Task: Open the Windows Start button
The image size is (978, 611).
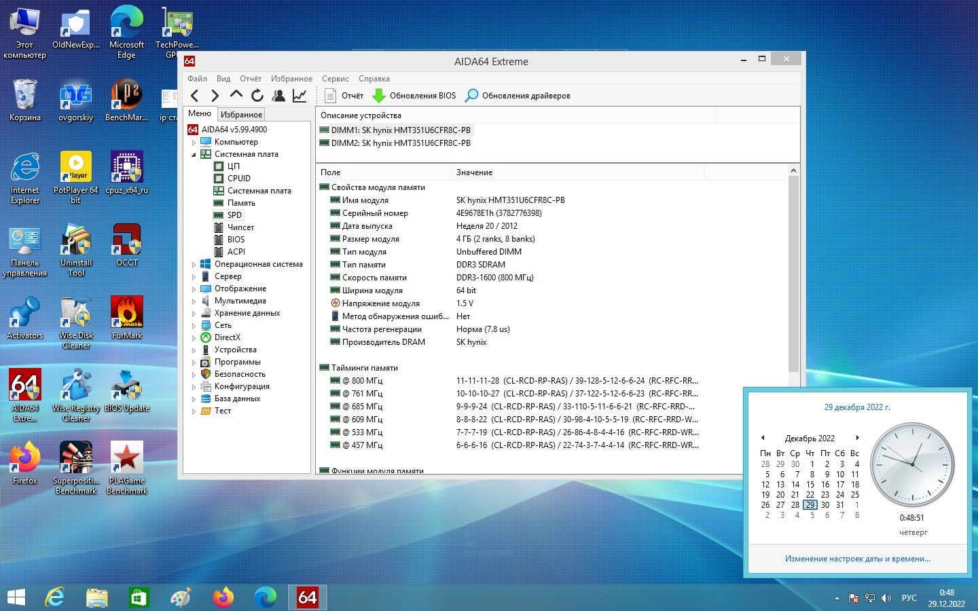Action: click(x=16, y=597)
